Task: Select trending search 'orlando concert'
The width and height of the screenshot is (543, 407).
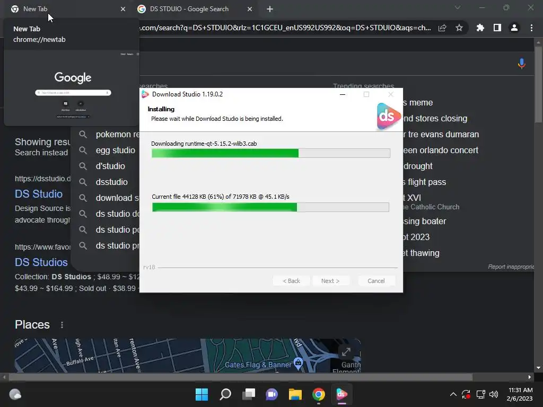Action: point(441,150)
